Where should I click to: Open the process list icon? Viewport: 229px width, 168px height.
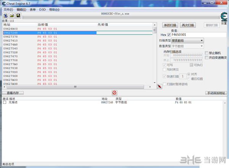point(5,16)
